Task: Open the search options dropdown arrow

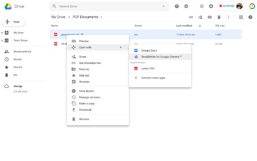Action: 163,6
